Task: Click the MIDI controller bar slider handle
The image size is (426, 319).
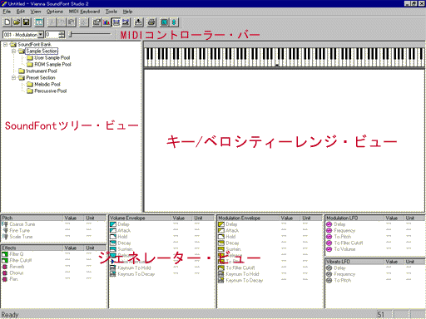Action: pos(71,34)
